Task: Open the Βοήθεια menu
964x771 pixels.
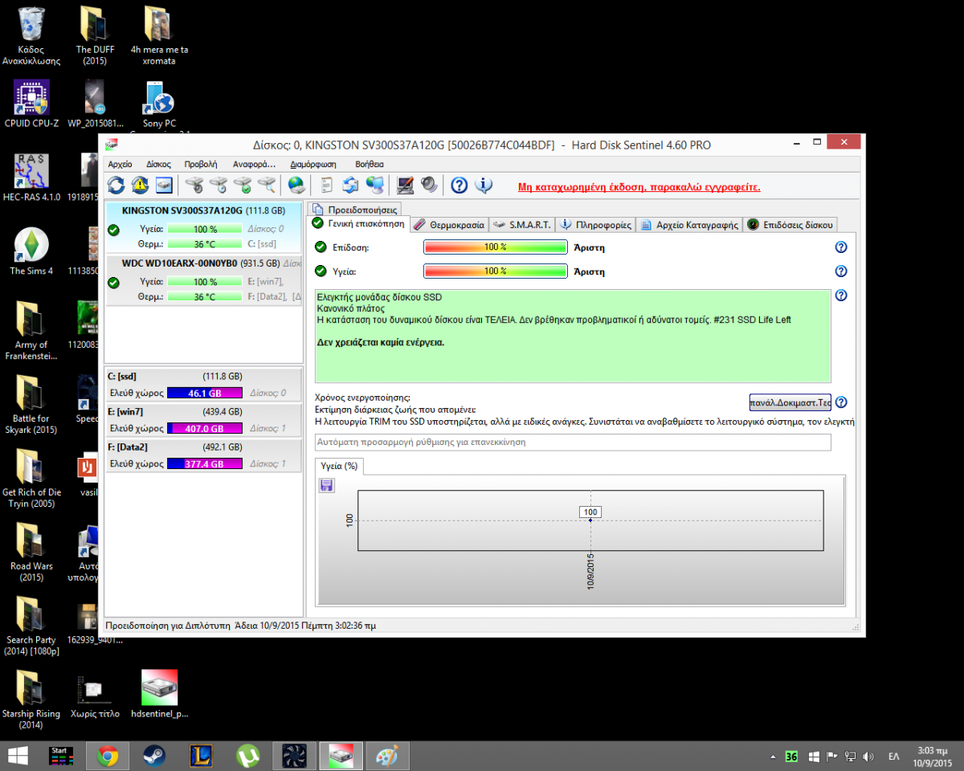Action: 370,164
